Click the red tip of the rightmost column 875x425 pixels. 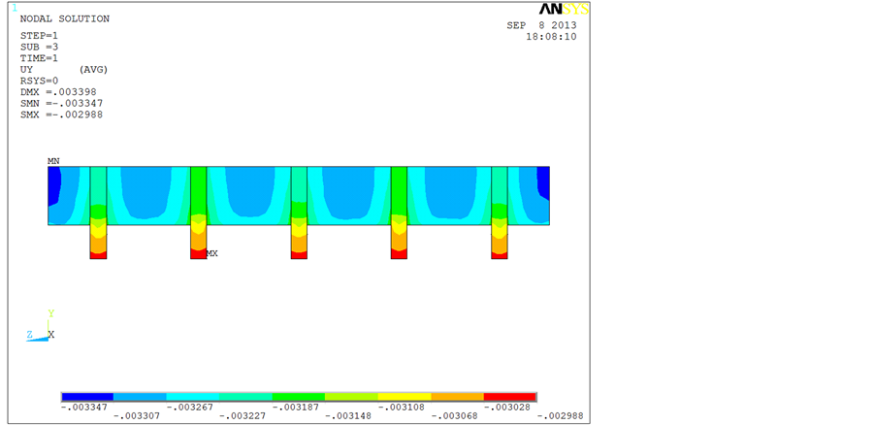tap(500, 254)
